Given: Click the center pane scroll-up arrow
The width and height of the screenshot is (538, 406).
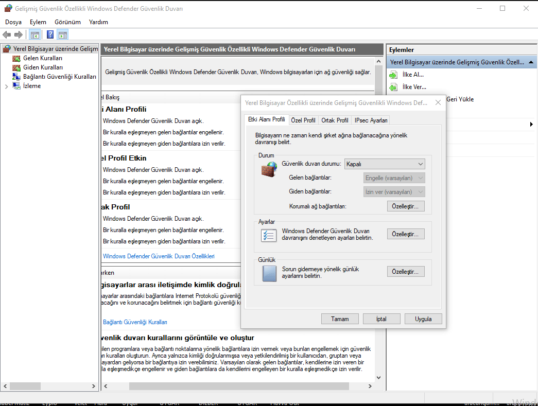Looking at the screenshot, I should click(378, 61).
